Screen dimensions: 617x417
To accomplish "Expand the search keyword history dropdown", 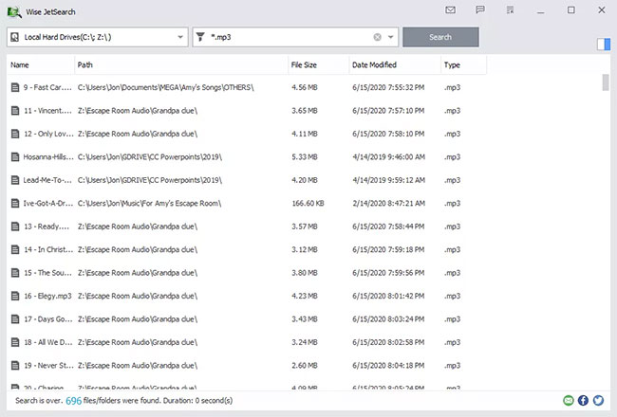I will pos(391,37).
